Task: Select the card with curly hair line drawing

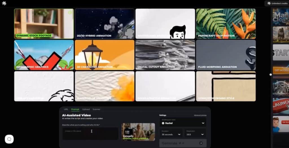Action: coord(44,86)
